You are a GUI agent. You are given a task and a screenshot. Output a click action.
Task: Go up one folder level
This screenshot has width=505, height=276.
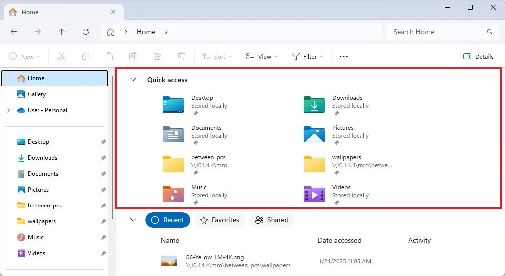(62, 31)
